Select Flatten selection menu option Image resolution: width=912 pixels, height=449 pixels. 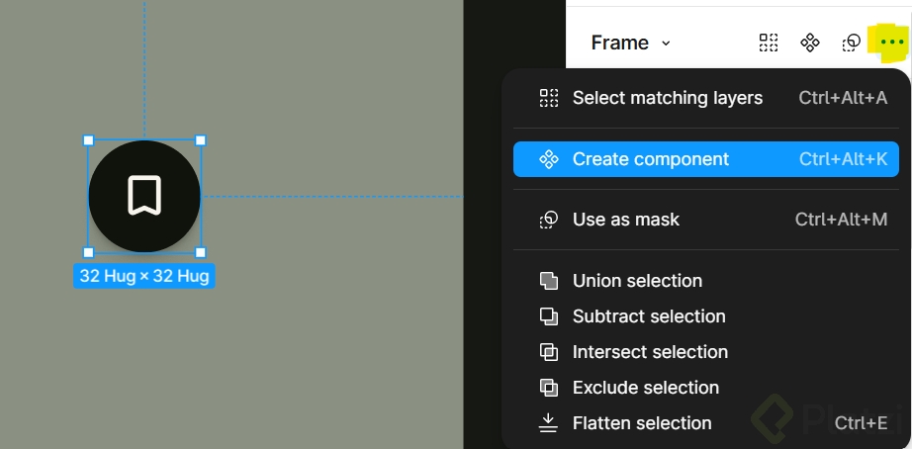(x=642, y=423)
